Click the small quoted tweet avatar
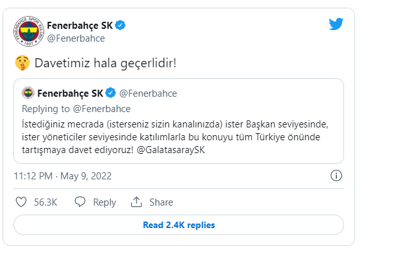403x253 pixels. point(28,93)
